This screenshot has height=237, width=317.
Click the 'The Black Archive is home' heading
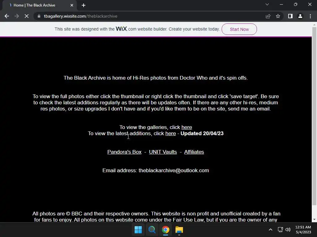click(156, 78)
